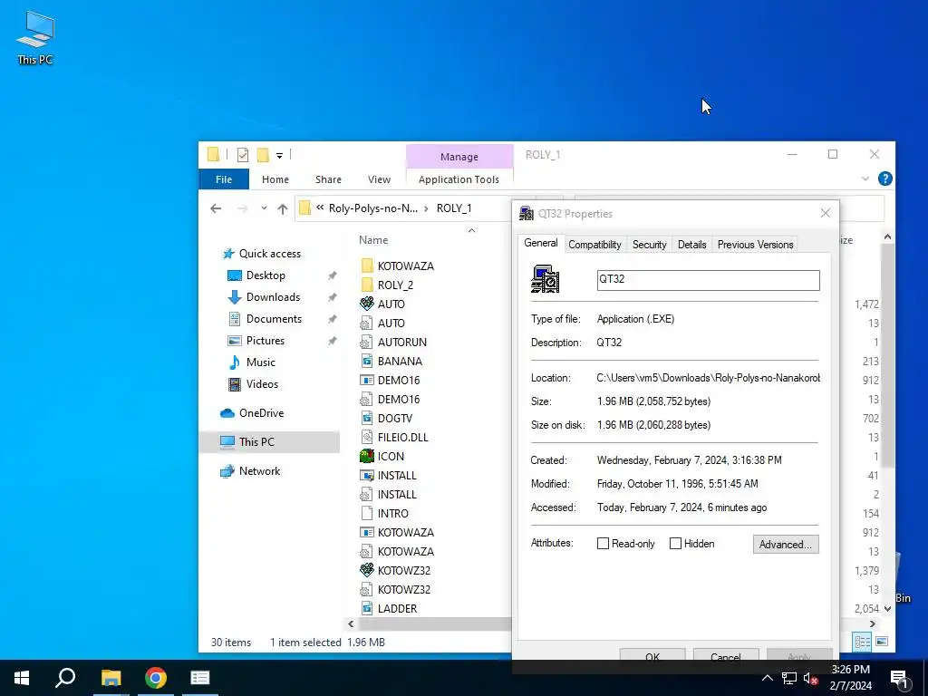
Task: Open Explorer help with the question mark icon
Action: (x=884, y=179)
